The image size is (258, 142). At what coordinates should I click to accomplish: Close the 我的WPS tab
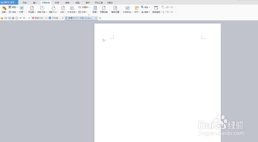click(x=46, y=18)
